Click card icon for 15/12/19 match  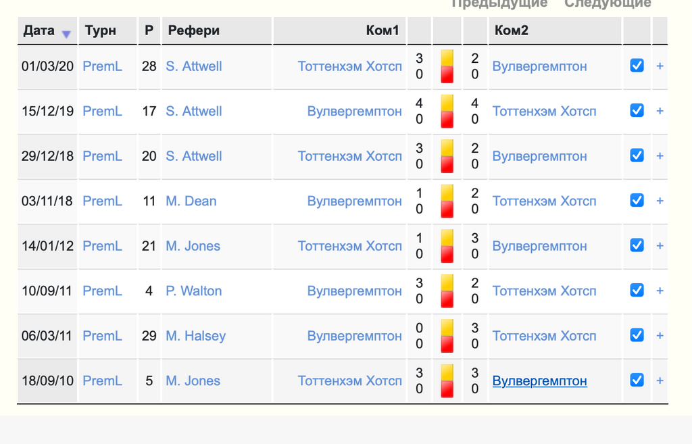click(x=447, y=112)
